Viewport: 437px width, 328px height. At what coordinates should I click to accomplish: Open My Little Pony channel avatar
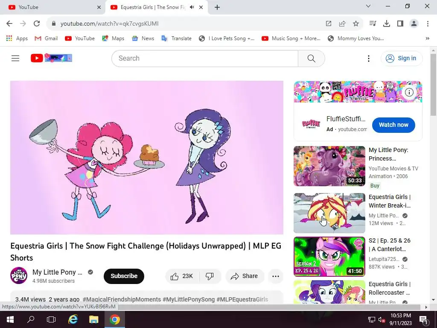click(x=19, y=275)
